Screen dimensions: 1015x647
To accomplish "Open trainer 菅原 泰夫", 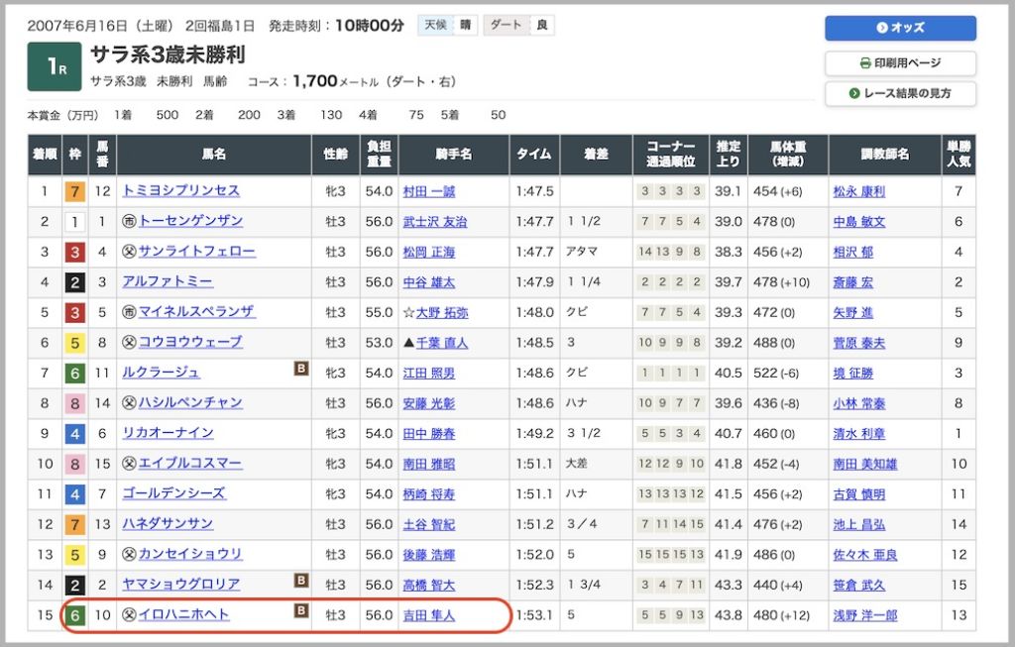I will [x=859, y=343].
